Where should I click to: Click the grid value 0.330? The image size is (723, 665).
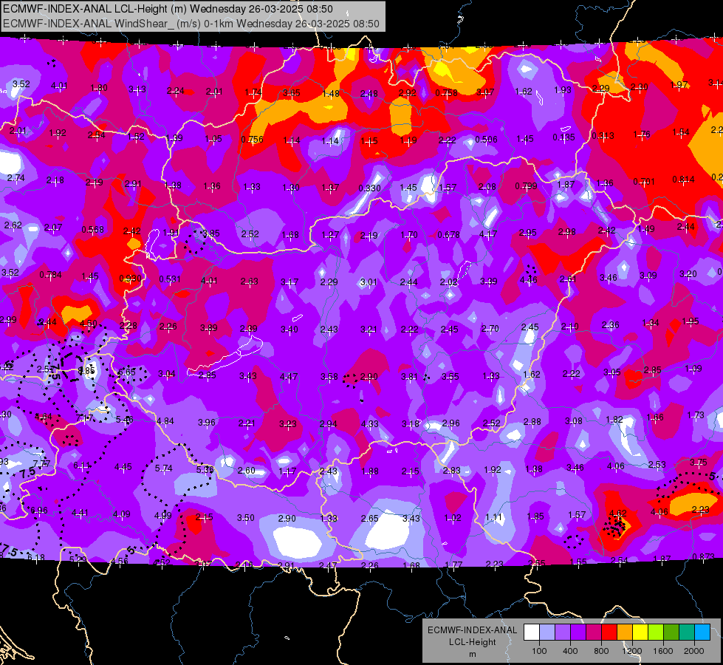pyautogui.click(x=369, y=188)
